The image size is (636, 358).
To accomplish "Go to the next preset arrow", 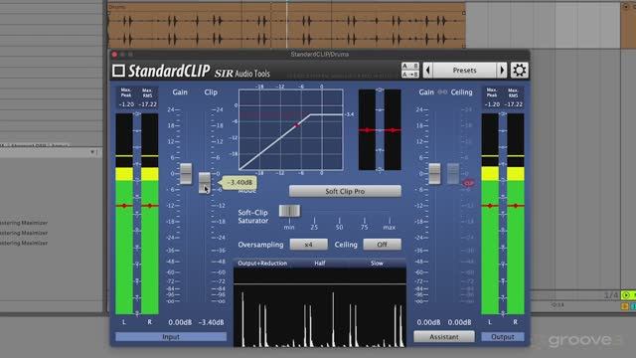I will [x=502, y=71].
